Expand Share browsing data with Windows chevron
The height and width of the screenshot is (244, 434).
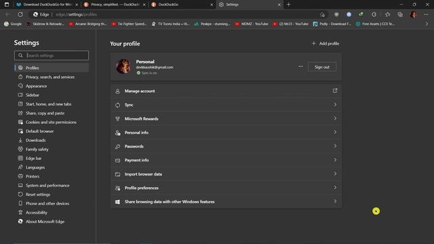pyautogui.click(x=335, y=201)
